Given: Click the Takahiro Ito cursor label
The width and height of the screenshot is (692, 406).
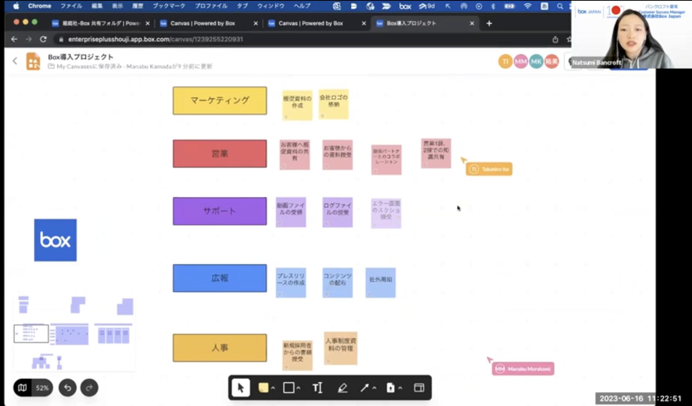Looking at the screenshot, I should click(489, 169).
